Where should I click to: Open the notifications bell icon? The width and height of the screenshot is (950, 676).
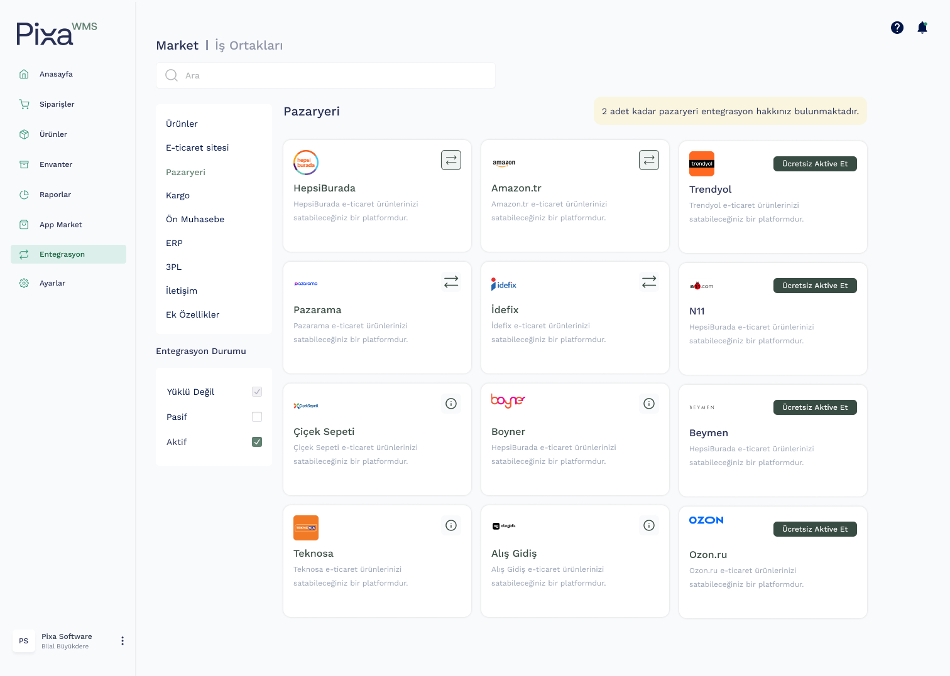[x=922, y=28]
